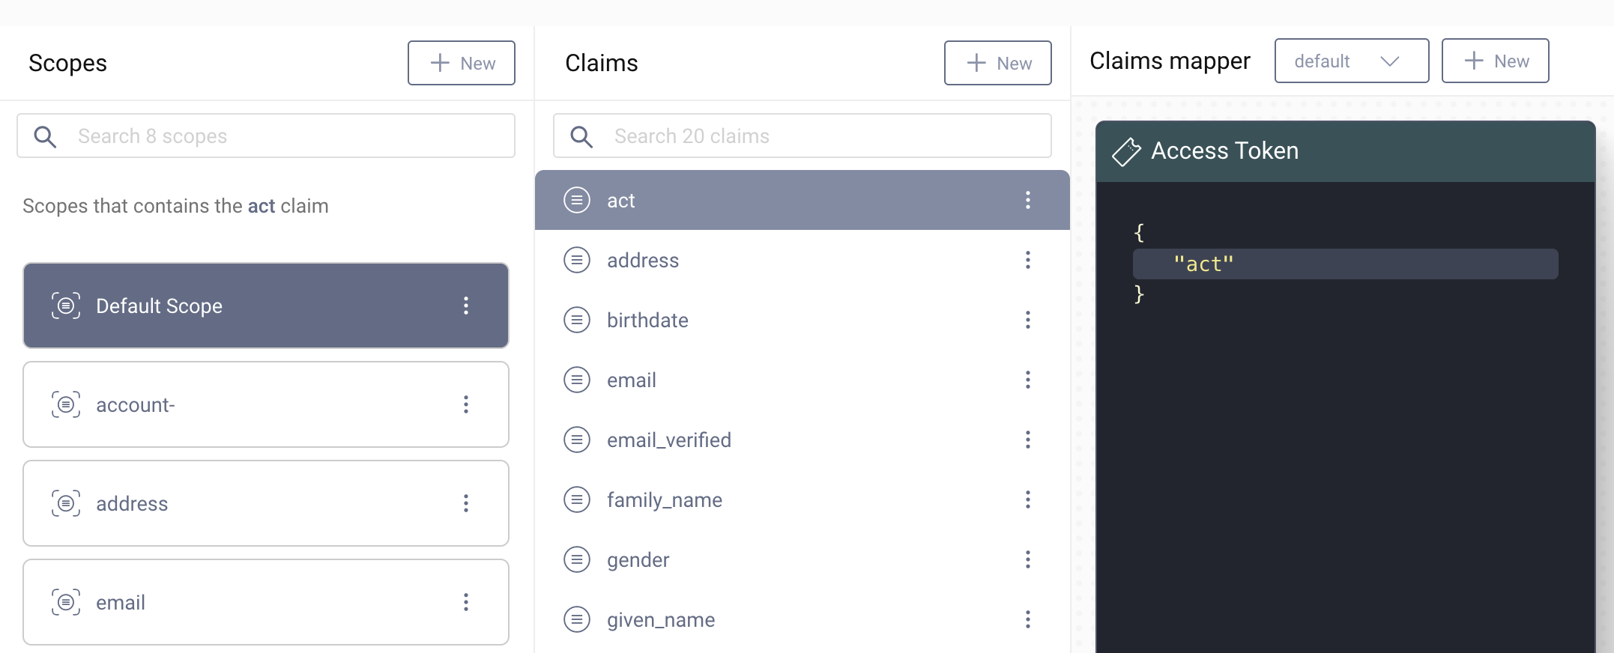Select the email scope card

(x=266, y=602)
